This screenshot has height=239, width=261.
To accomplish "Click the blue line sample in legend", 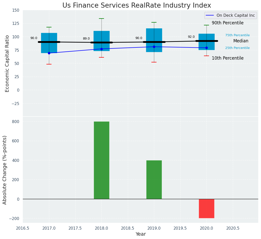I will pyautogui.click(x=210, y=15).
